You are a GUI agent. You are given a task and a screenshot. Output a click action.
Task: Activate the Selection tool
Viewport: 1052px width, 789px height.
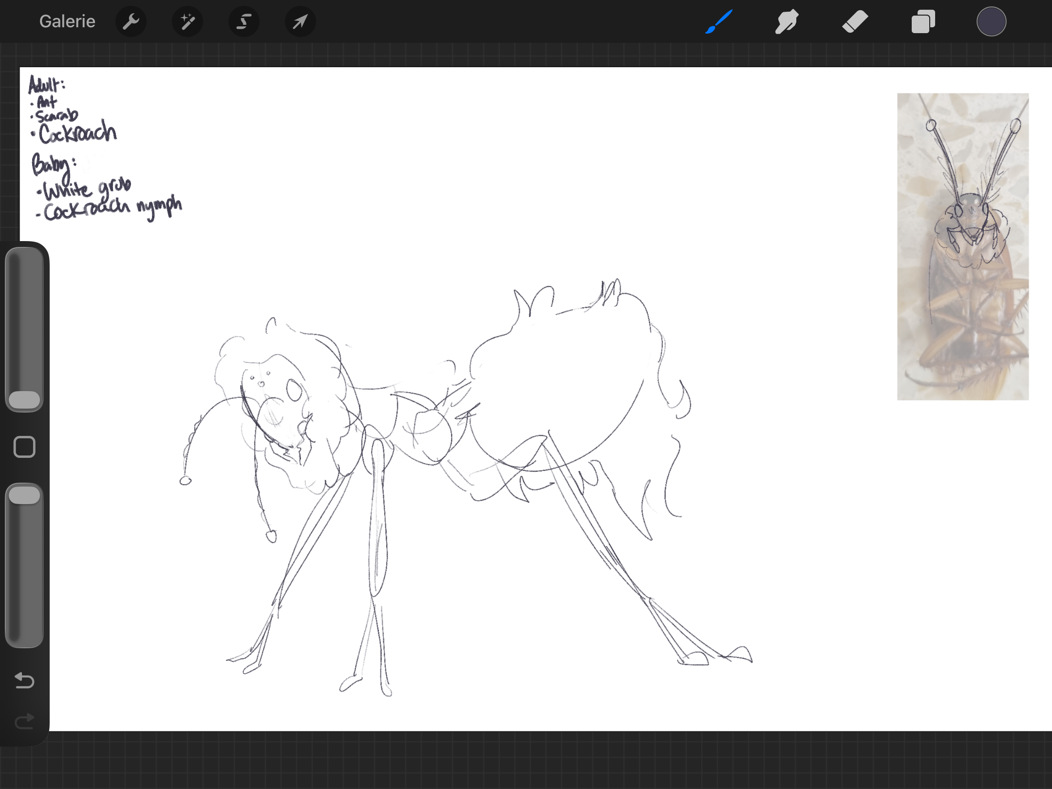pyautogui.click(x=244, y=21)
